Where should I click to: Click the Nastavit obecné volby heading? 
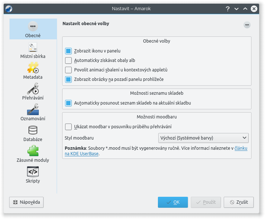(x=86, y=24)
